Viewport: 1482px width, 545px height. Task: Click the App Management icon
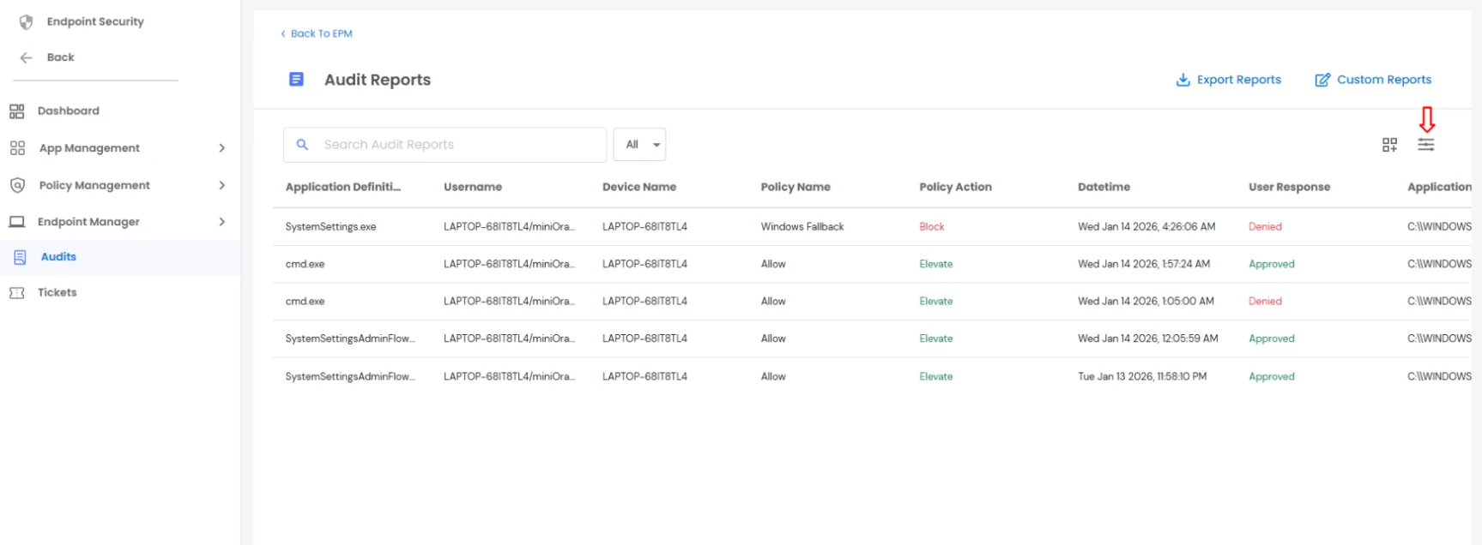tap(17, 148)
